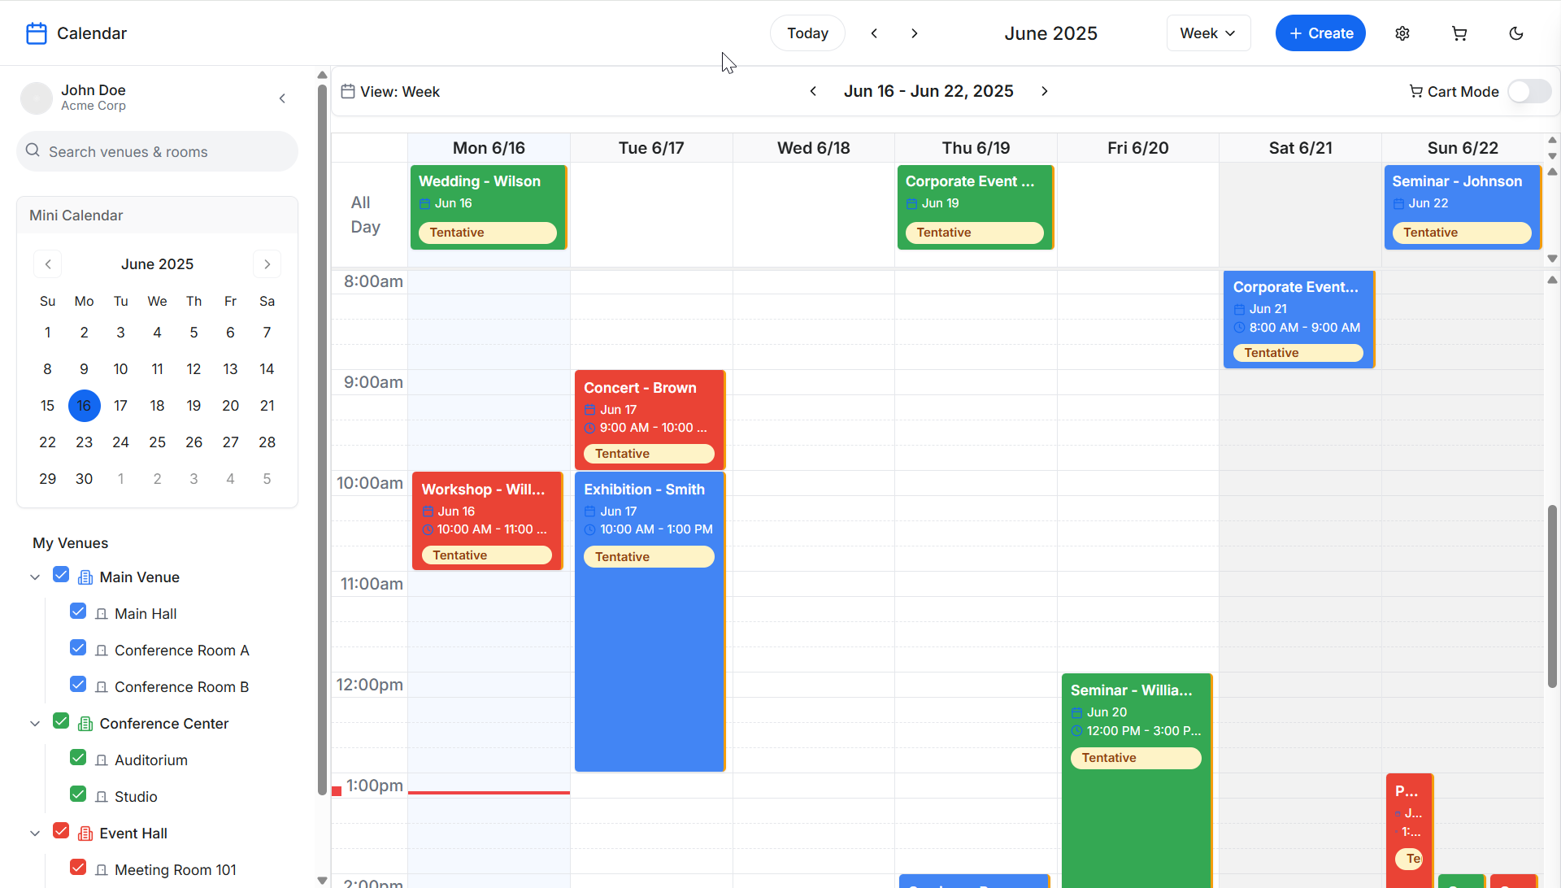This screenshot has width=1561, height=888.
Task: Click the Auditorium room icon
Action: coord(101,760)
